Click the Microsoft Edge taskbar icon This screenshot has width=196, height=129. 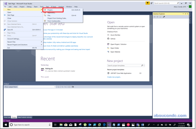(x=104, y=124)
